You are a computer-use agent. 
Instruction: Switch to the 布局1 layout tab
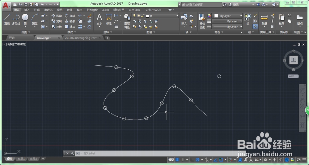[x=21, y=159]
